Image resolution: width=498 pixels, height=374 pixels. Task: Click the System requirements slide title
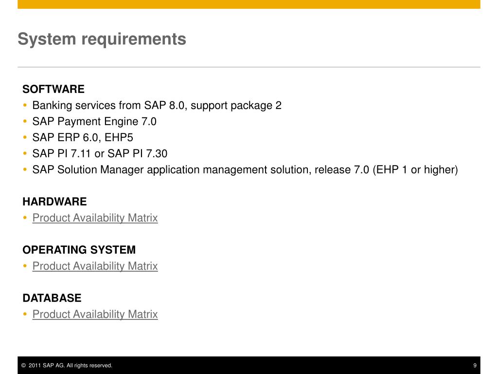[102, 39]
